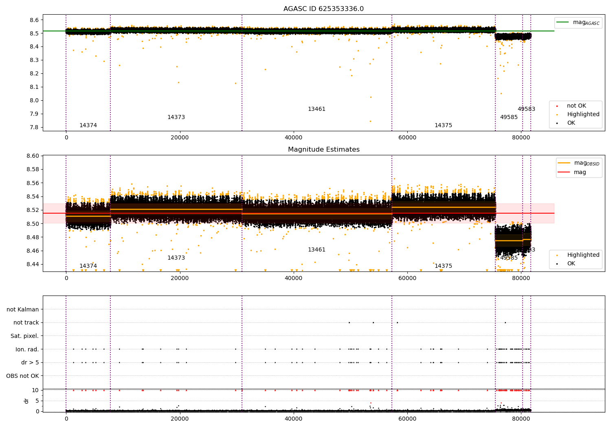Click the 'Magnitude Estimates' plot title
Viewport: 611px width, 428px height.
tap(323, 150)
